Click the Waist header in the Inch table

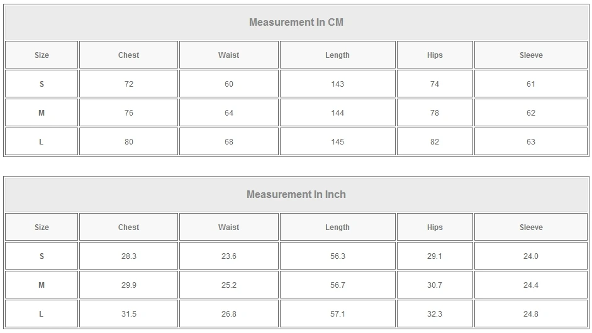(x=228, y=227)
